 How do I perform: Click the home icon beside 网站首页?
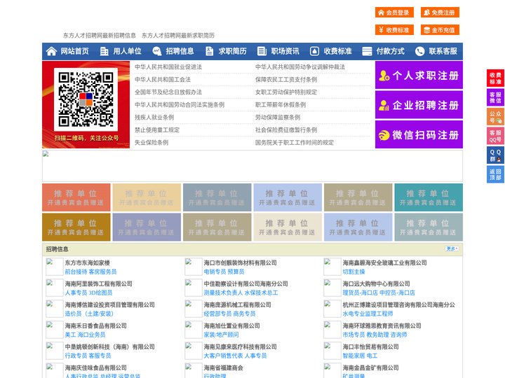click(51, 51)
